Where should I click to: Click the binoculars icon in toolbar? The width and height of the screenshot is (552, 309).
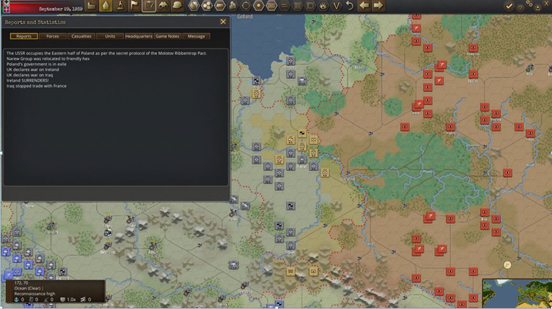pos(163,6)
